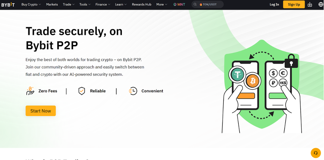This screenshot has height=160, width=324.
Task: Expand the Tools dropdown menu
Action: [x=85, y=4]
